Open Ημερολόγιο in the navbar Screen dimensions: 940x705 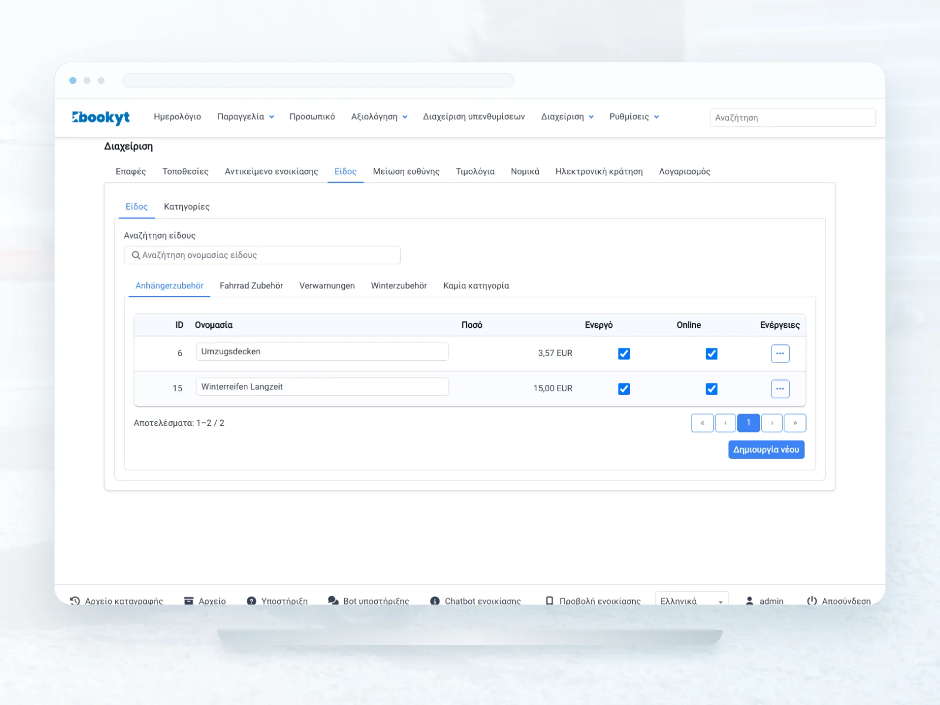tap(177, 117)
